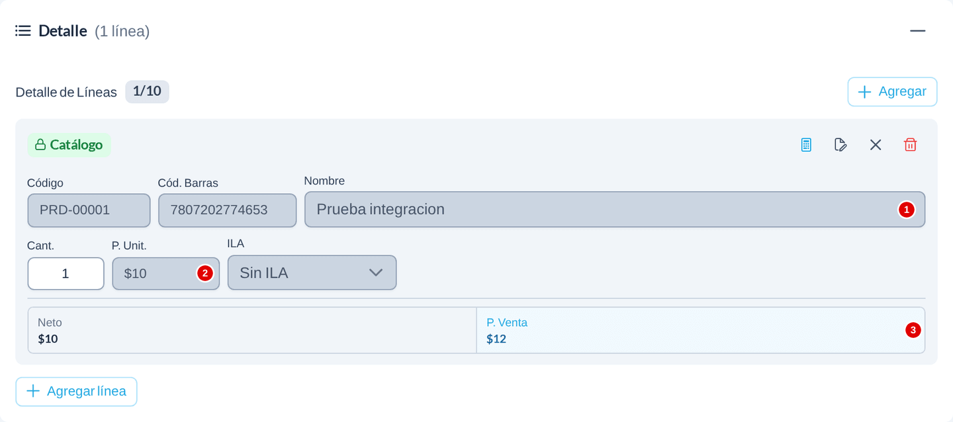Open the Sin ILA dropdown
Screen dimensions: 953x422
(x=312, y=273)
